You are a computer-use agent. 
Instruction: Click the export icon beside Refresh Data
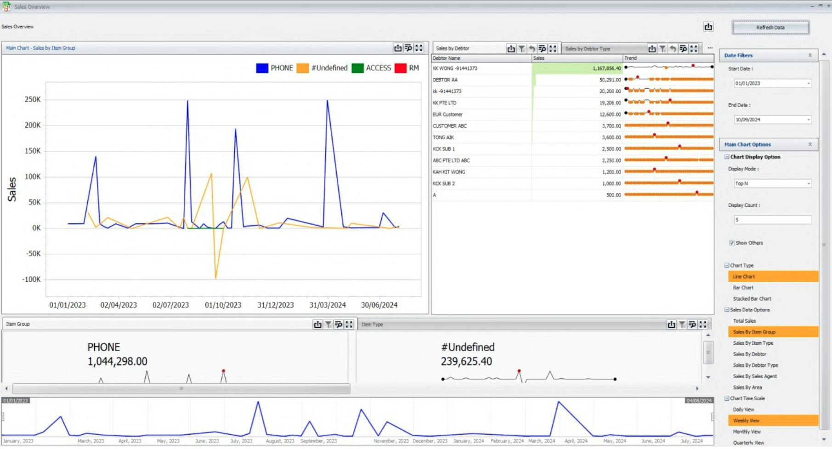pyautogui.click(x=708, y=27)
